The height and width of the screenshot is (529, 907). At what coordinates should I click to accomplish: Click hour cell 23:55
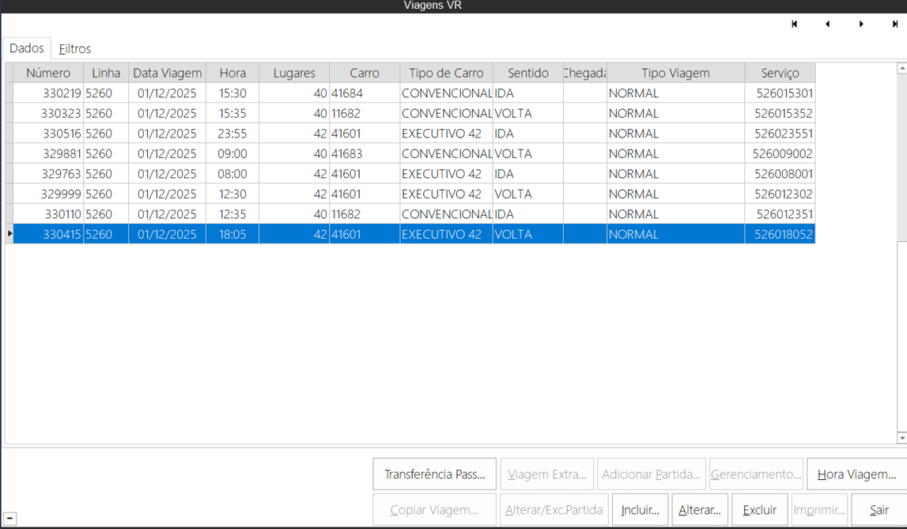tap(232, 134)
